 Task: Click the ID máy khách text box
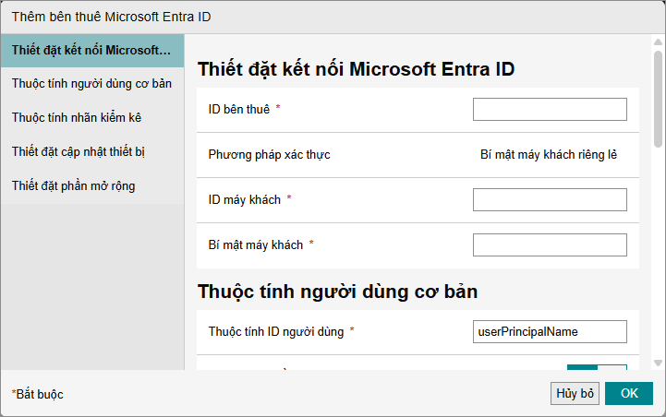(x=550, y=200)
